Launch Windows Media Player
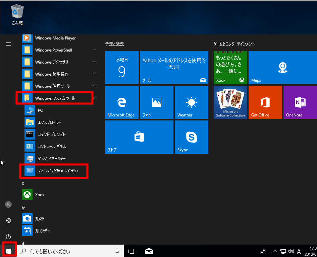317x257 pixels. point(59,38)
